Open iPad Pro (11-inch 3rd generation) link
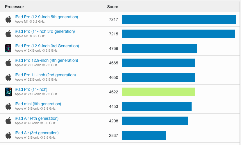 tap(45, 31)
